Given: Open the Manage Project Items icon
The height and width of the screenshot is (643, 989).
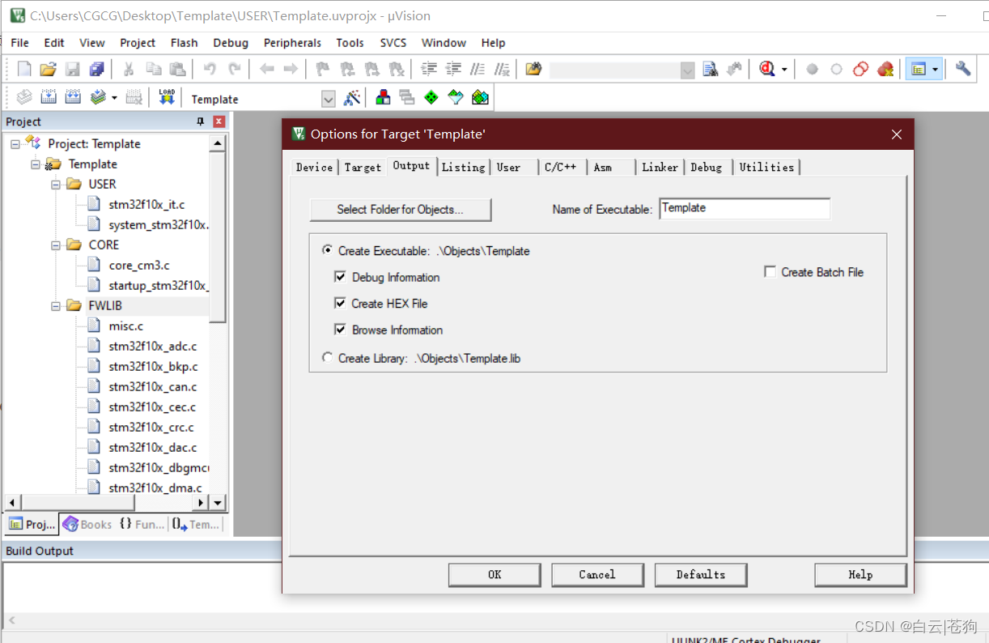Looking at the screenshot, I should click(384, 98).
